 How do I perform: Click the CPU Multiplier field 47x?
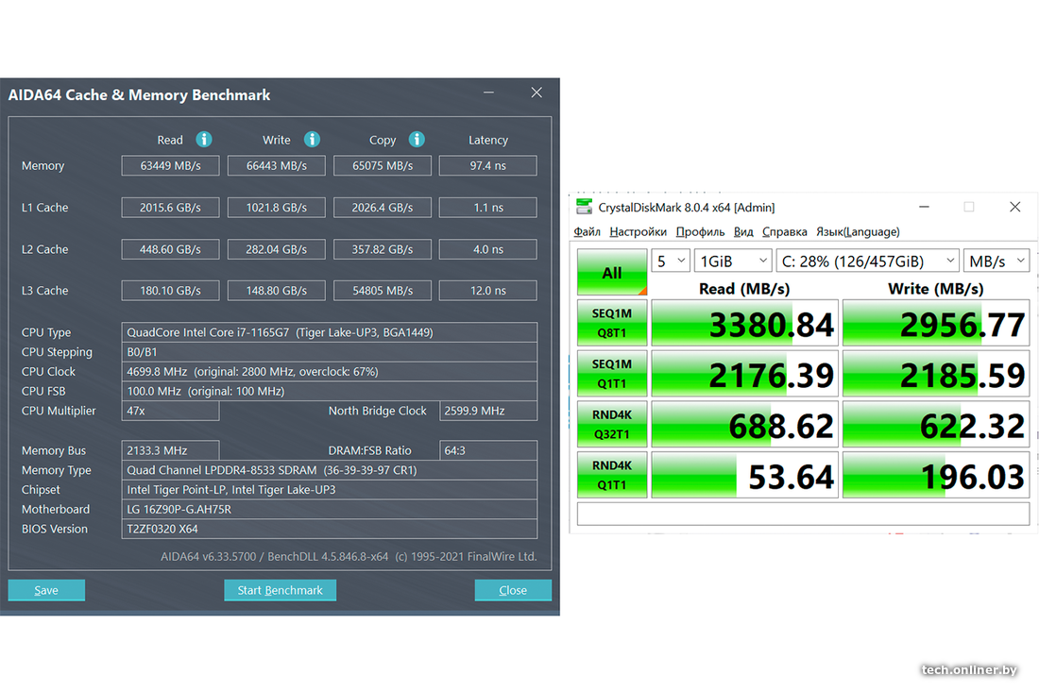(x=170, y=411)
